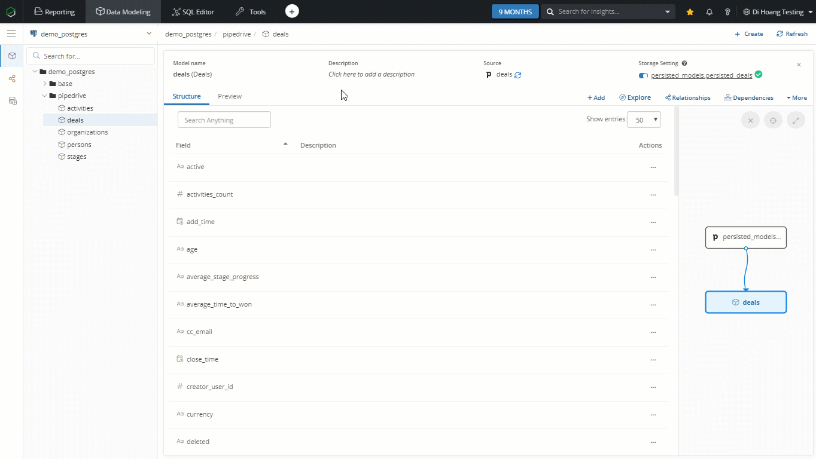
Task: Open the notifications bell
Action: coord(710,12)
